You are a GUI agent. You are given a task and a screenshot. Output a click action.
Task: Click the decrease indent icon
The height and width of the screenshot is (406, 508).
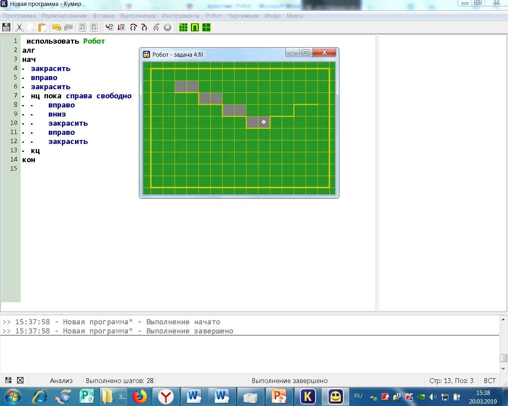[x=94, y=27]
